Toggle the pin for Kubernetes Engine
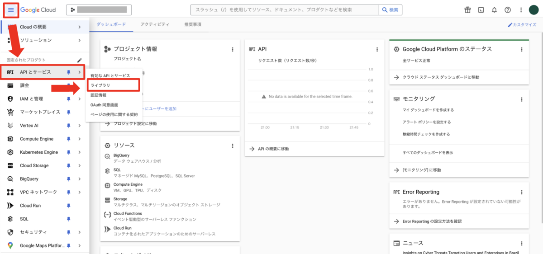This screenshot has width=543, height=254. click(69, 152)
